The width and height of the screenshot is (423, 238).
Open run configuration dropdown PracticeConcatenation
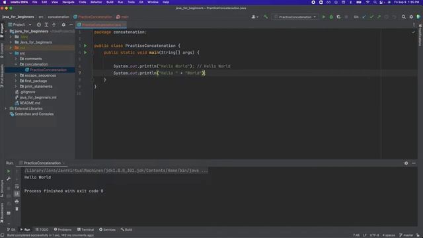point(295,17)
